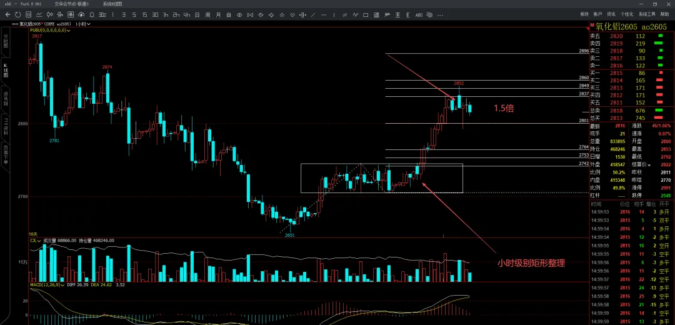
Task: Switch to weekly 周 period
Action: point(207,14)
